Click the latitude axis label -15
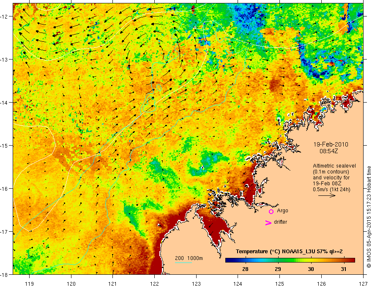Image resolution: width=372 pixels, height=287 pixels. [5, 145]
